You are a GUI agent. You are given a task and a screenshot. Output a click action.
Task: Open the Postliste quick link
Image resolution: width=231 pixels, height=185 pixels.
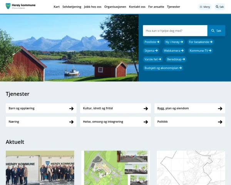point(152,42)
